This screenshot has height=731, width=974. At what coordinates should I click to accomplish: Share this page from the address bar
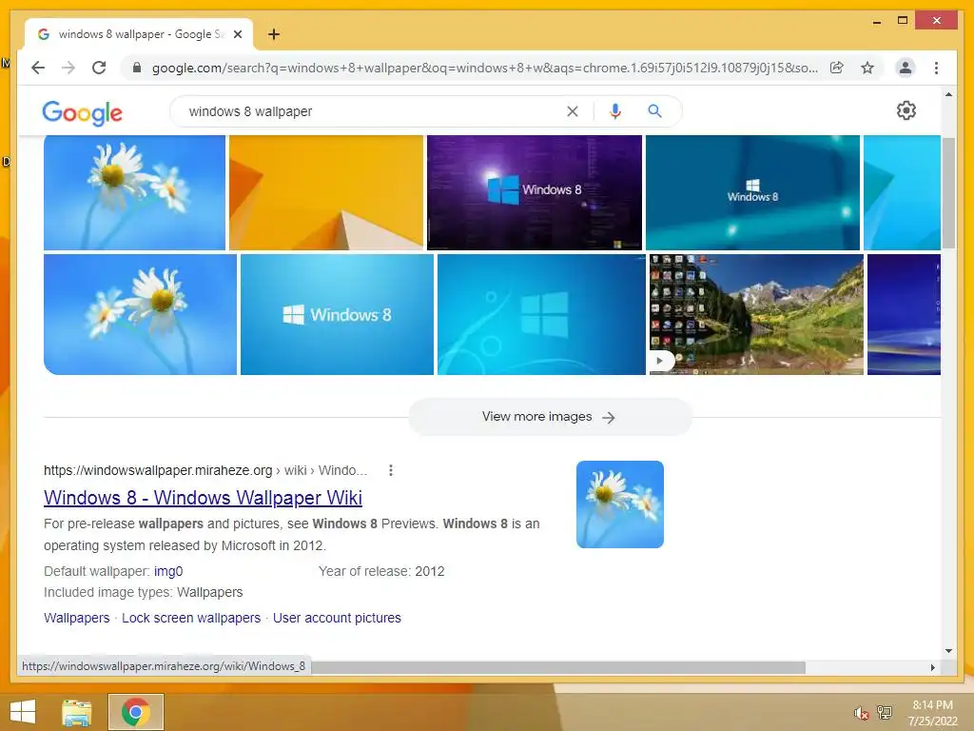pos(837,68)
